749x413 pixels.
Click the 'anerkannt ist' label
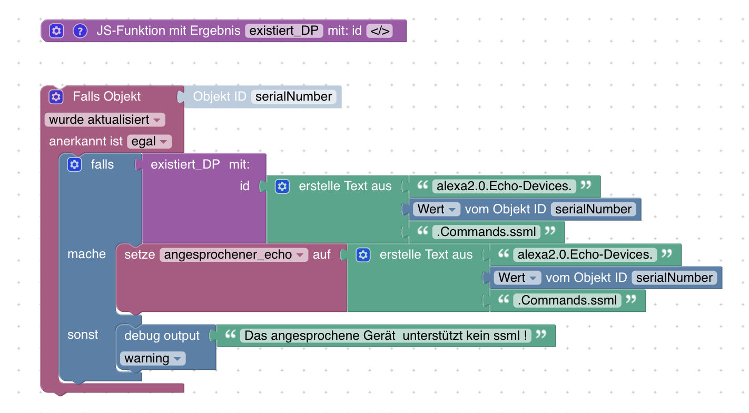[86, 142]
